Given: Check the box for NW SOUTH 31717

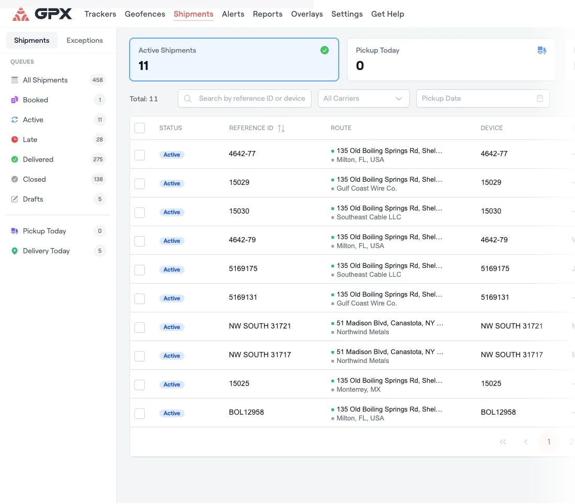Looking at the screenshot, I should [x=140, y=356].
